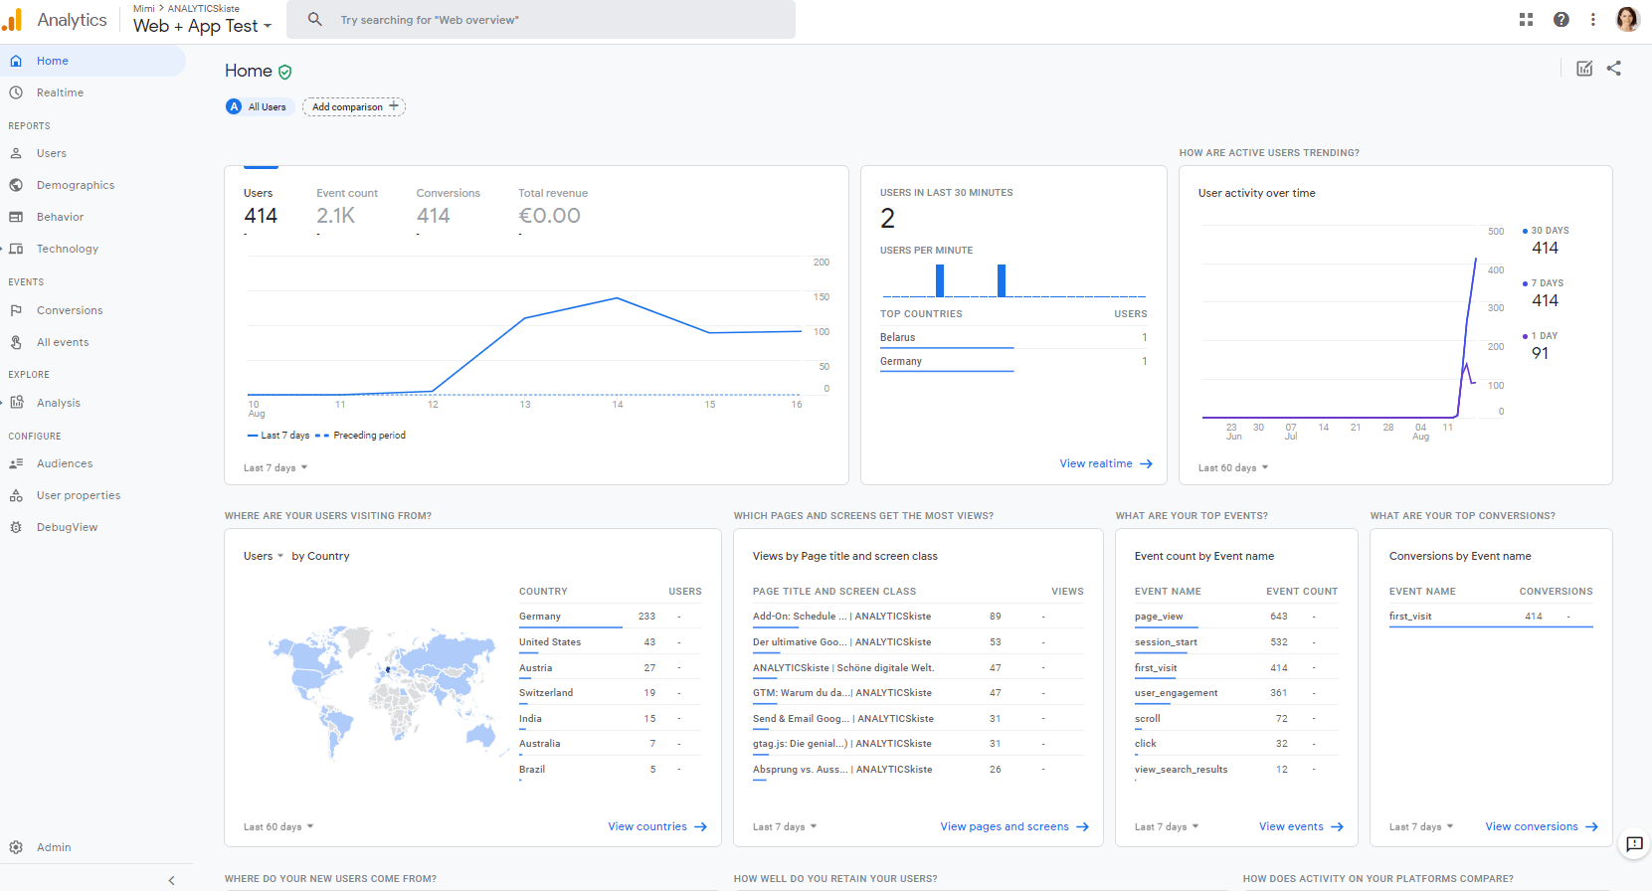Select the Event count metric tab
The image size is (1652, 891).
click(x=347, y=206)
